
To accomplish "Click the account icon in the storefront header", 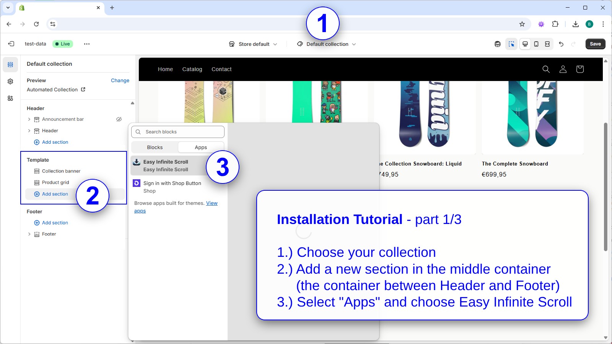I will (x=563, y=69).
